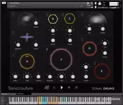Viewport: 123px width, 105px height.
Task: Adjust the header Tune knob
Action: coord(100,4)
